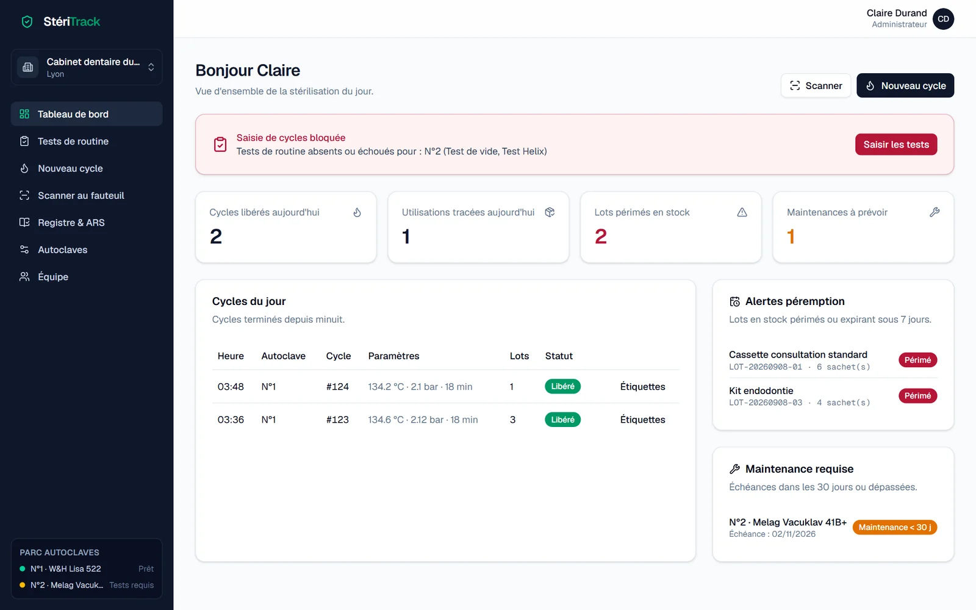The height and width of the screenshot is (610, 976).
Task: Click the wrench icon on Maintenances à prévoir card
Action: coord(935,212)
